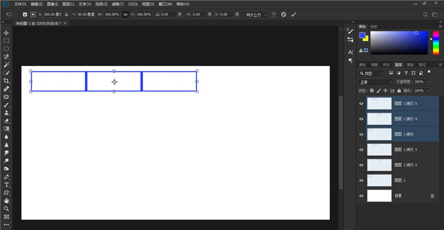The height and width of the screenshot is (230, 444).
Task: Filter layers by adjustment layer icon
Action: pyautogui.click(x=399, y=73)
